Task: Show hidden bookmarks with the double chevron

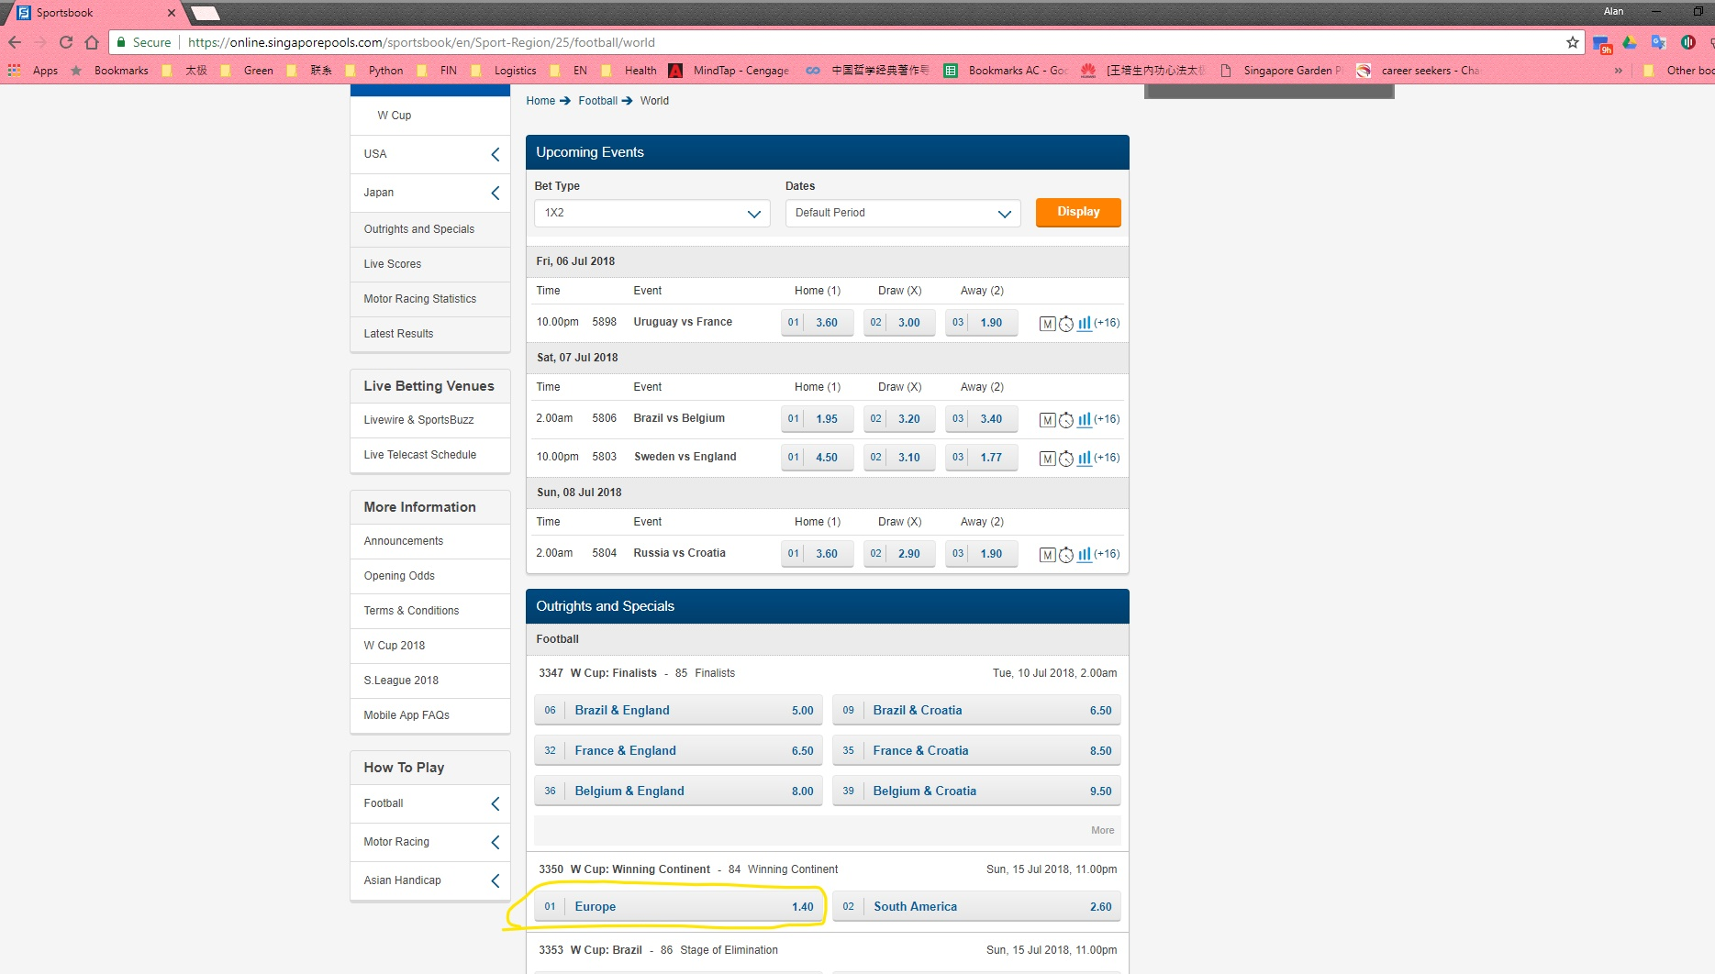Action: click(x=1618, y=71)
